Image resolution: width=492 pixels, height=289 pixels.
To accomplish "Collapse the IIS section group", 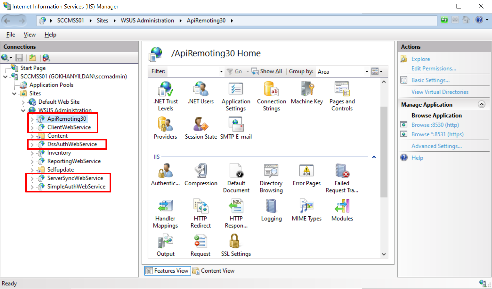I will pos(374,157).
